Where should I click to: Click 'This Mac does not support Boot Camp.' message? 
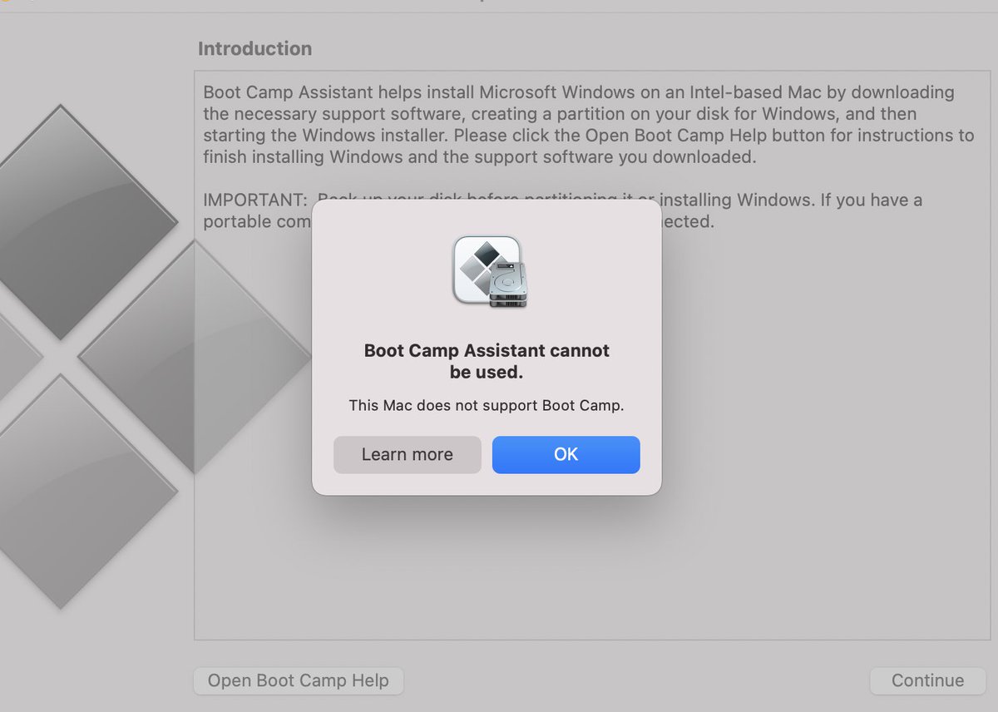point(487,406)
